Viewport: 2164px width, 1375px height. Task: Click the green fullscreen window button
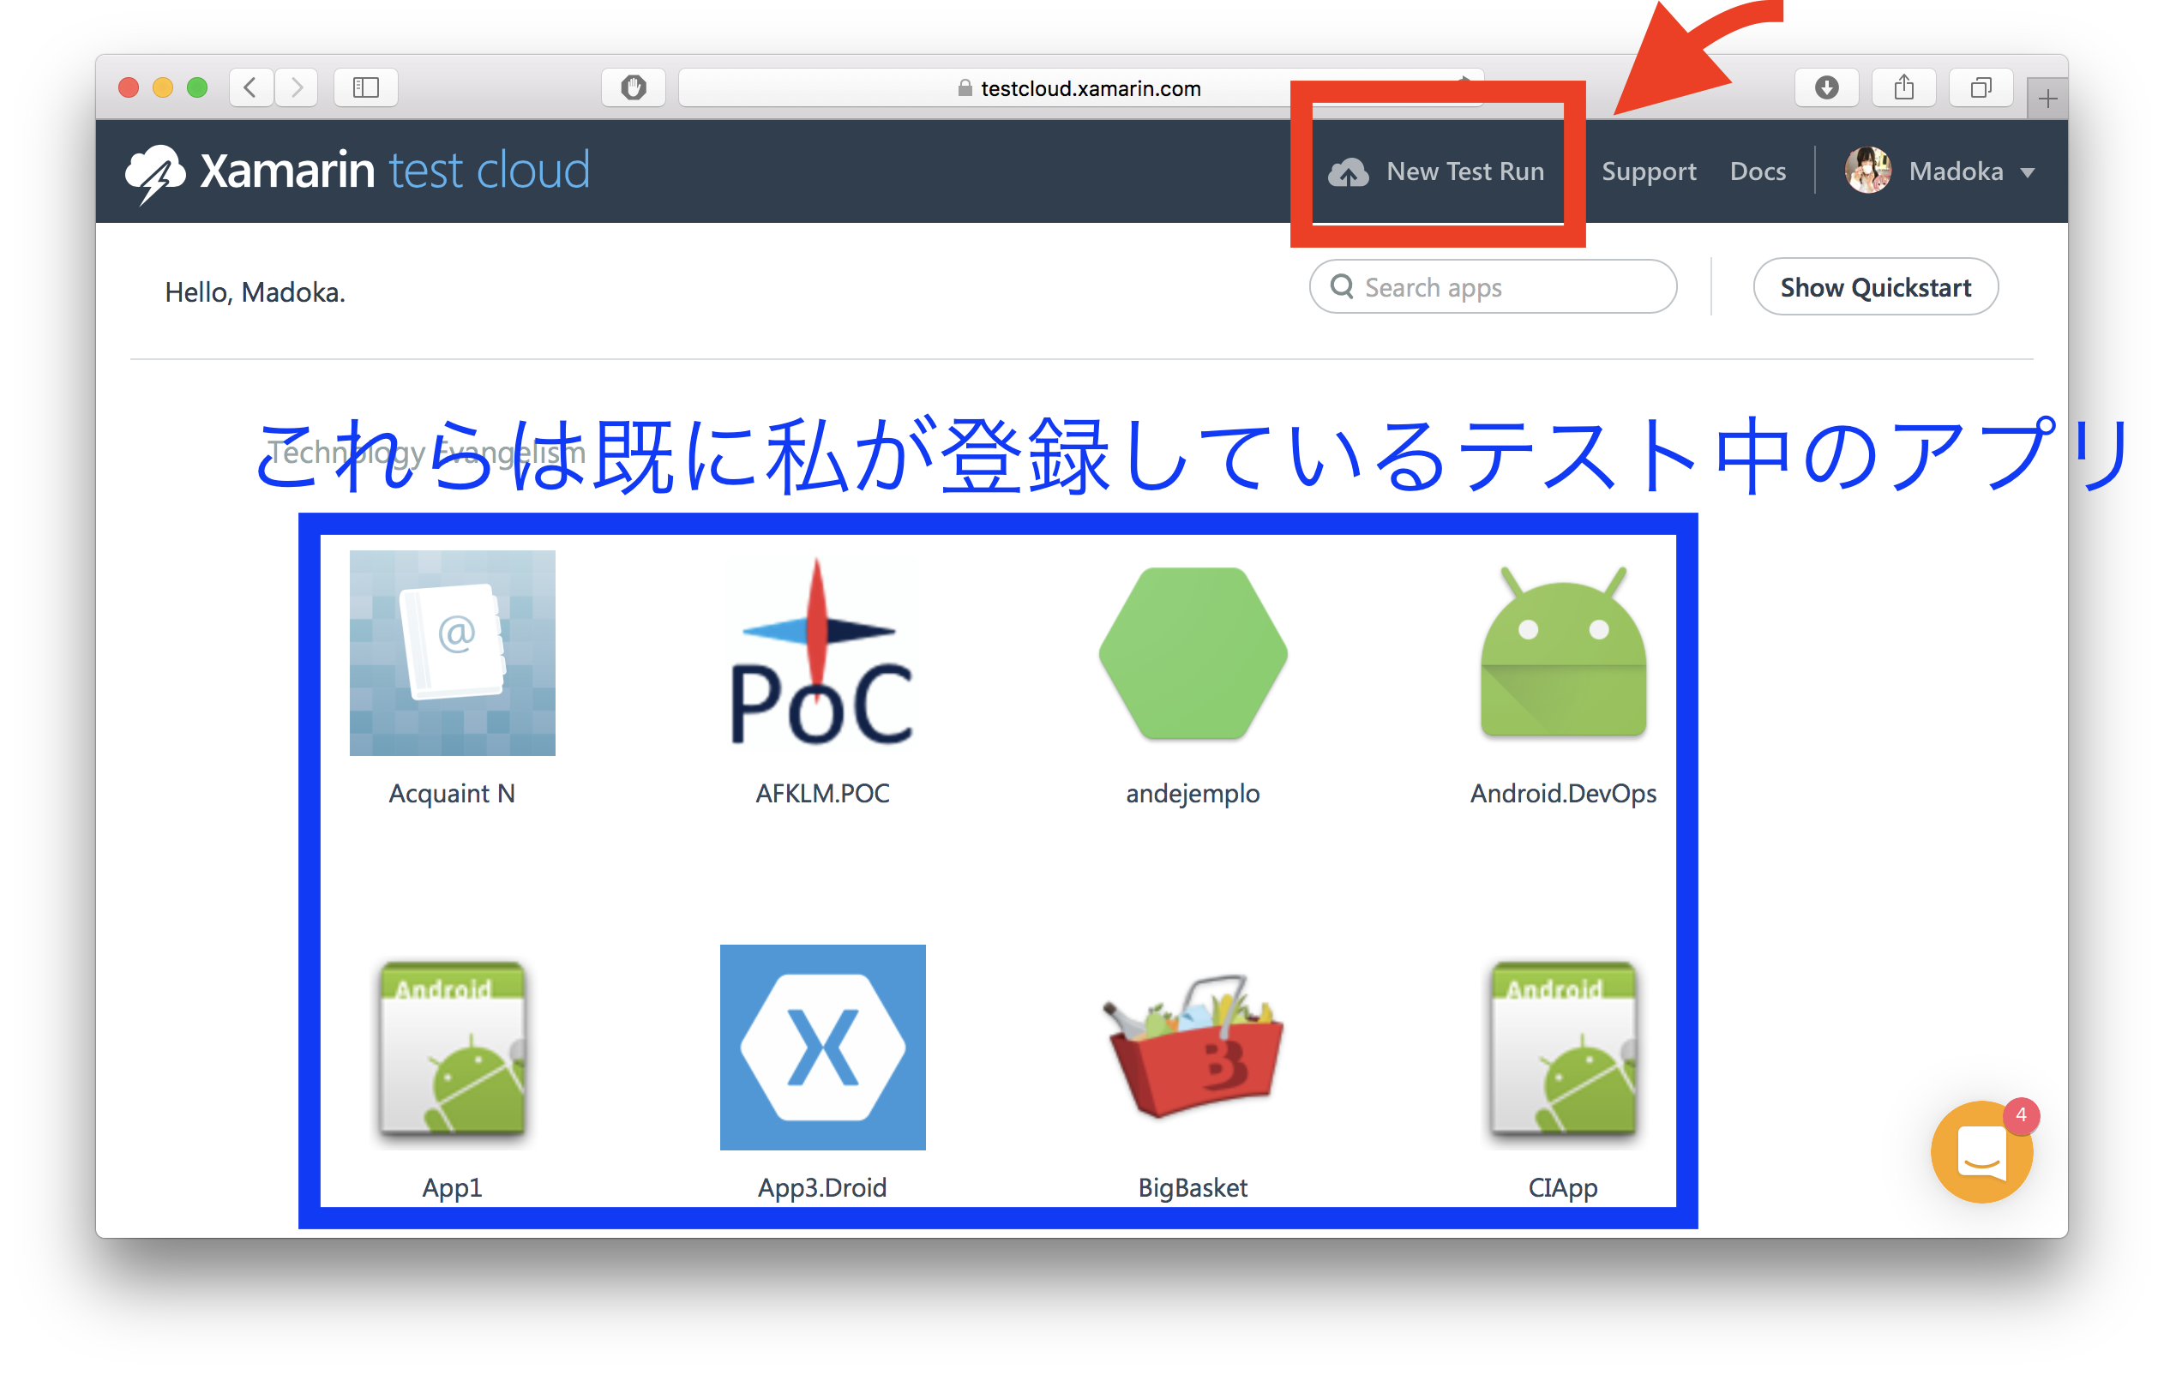pyautogui.click(x=197, y=87)
